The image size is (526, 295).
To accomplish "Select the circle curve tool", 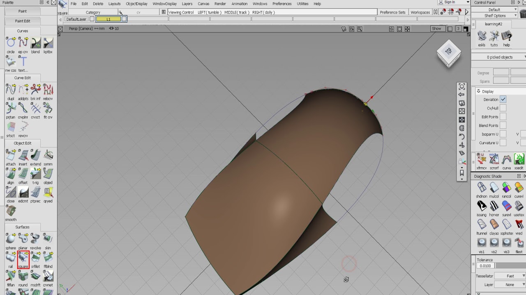I will coord(11,43).
